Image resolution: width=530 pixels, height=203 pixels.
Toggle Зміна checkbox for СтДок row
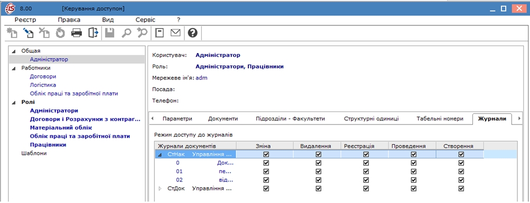click(x=266, y=189)
